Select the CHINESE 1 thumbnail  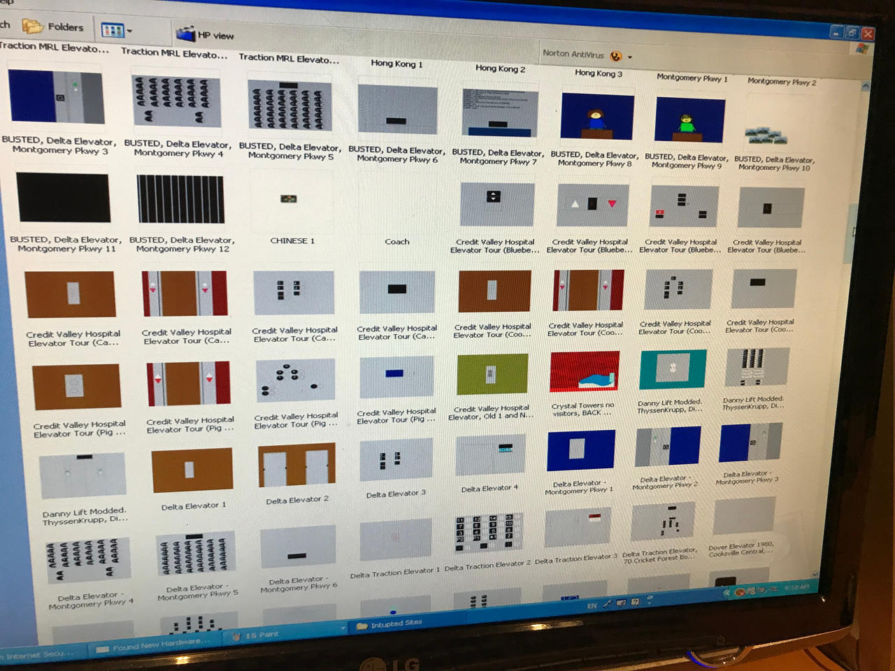pos(289,199)
